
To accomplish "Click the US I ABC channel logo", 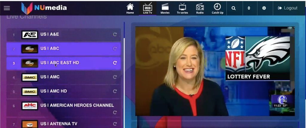I will pyautogui.click(x=30, y=49).
